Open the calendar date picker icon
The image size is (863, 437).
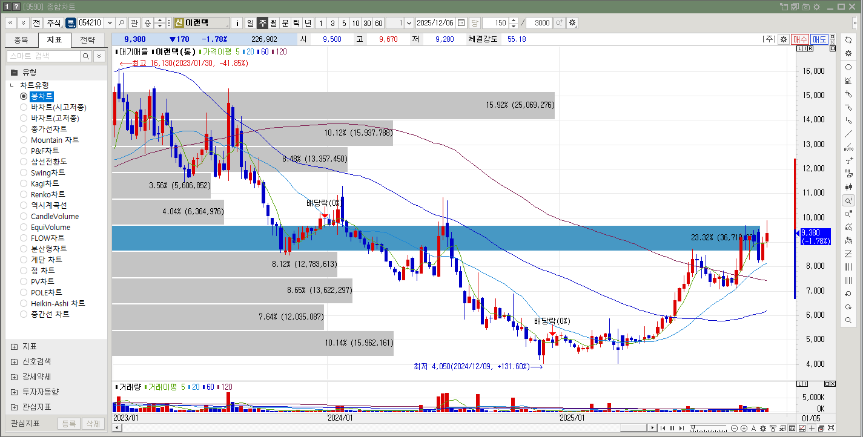click(461, 23)
